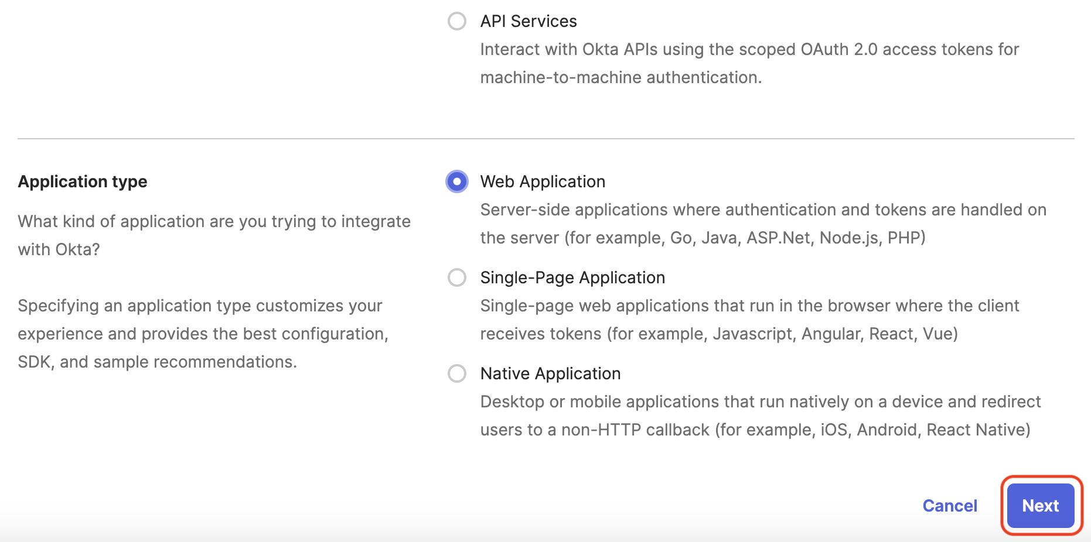The width and height of the screenshot is (1091, 542).
Task: Click the Single-Page Application label
Action: click(572, 277)
